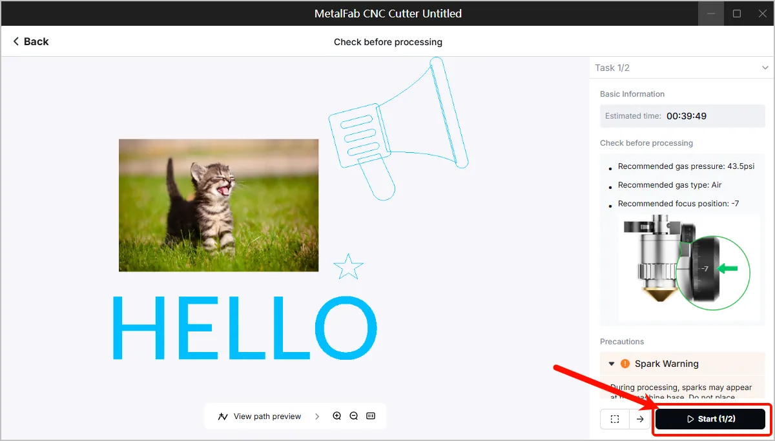
Task: Select the kitten photo on the canvas
Action: coord(218,205)
